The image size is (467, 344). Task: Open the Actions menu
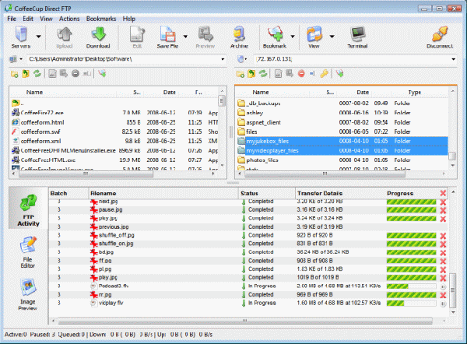pos(68,17)
